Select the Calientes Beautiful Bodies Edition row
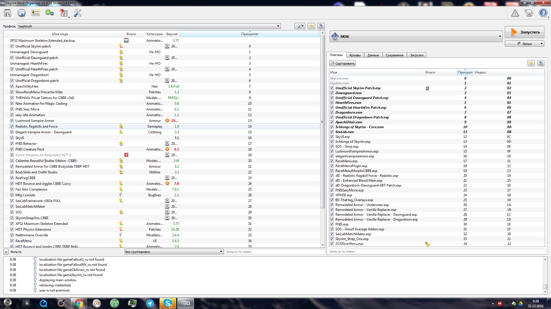 click(x=162, y=161)
